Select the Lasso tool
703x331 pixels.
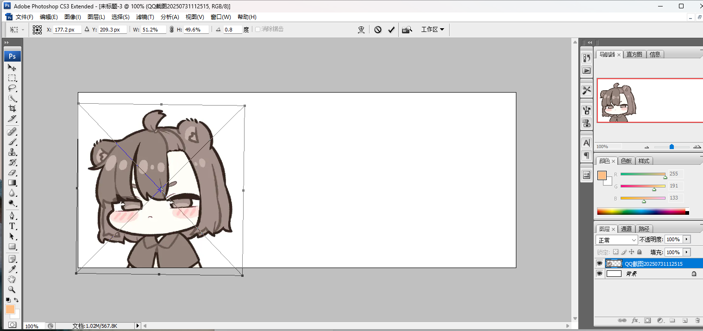tap(13, 88)
